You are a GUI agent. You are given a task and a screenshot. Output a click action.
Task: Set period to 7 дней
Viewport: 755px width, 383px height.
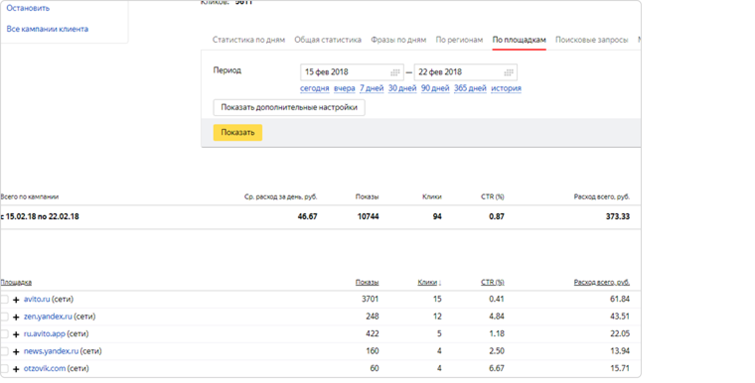click(372, 88)
